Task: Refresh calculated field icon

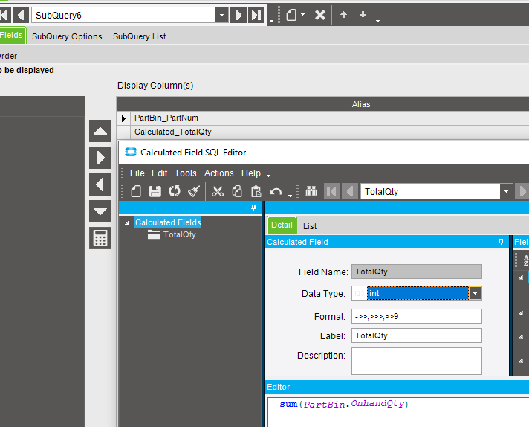Action: pyautogui.click(x=175, y=191)
